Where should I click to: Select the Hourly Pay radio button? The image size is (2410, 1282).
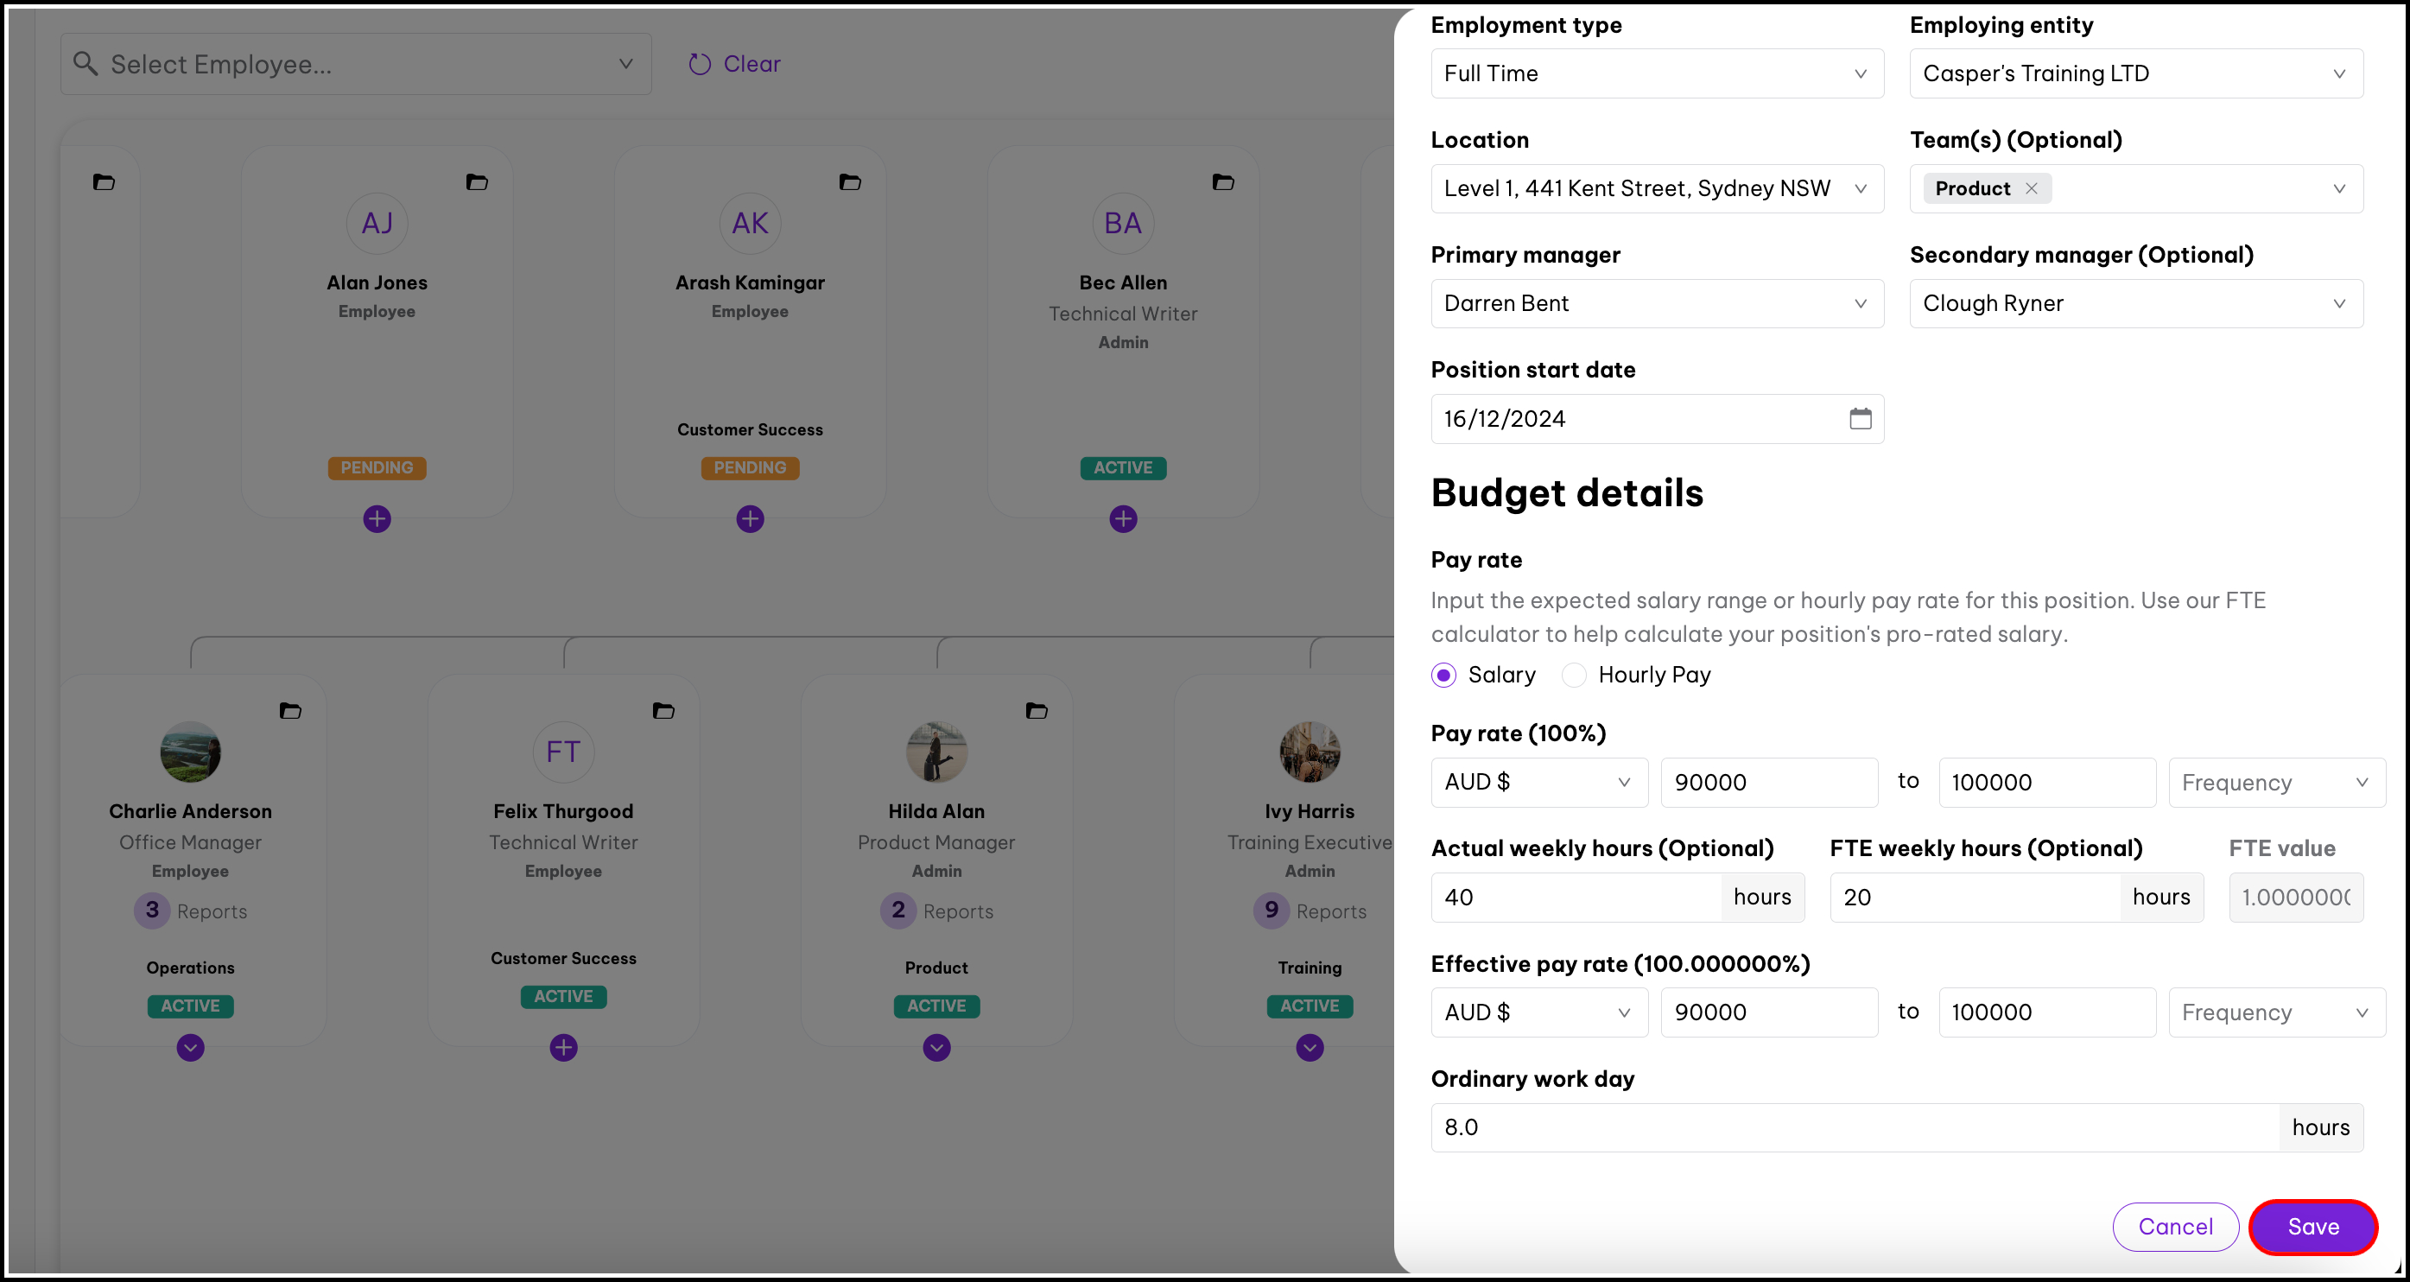click(x=1575, y=676)
